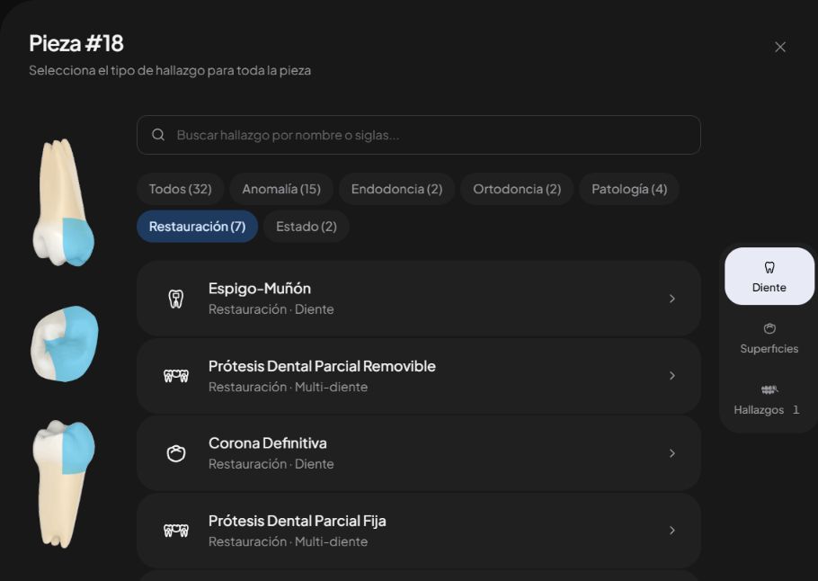The width and height of the screenshot is (818, 581).
Task: Filter by Endodoncia (2)
Action: pyautogui.click(x=397, y=189)
